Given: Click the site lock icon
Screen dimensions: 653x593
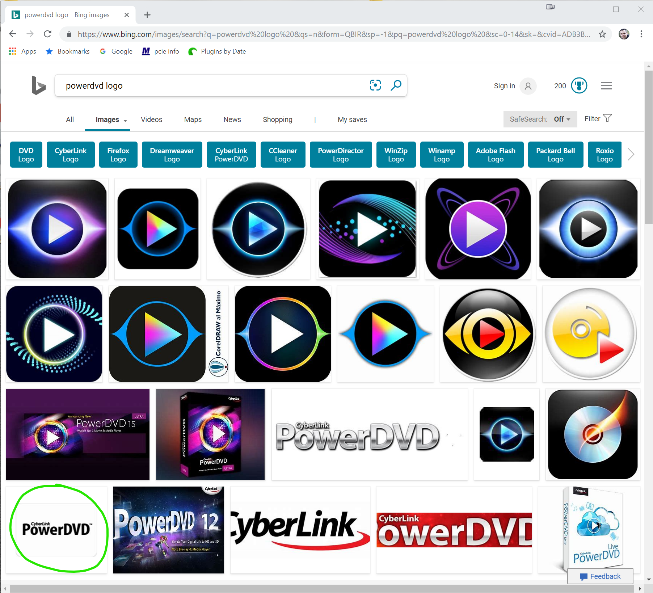Looking at the screenshot, I should [x=69, y=34].
